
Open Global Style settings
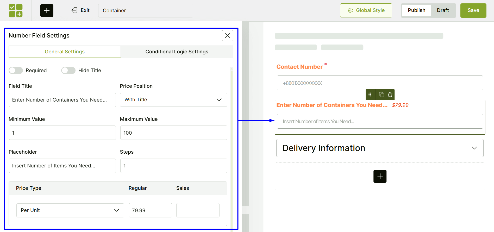point(366,10)
